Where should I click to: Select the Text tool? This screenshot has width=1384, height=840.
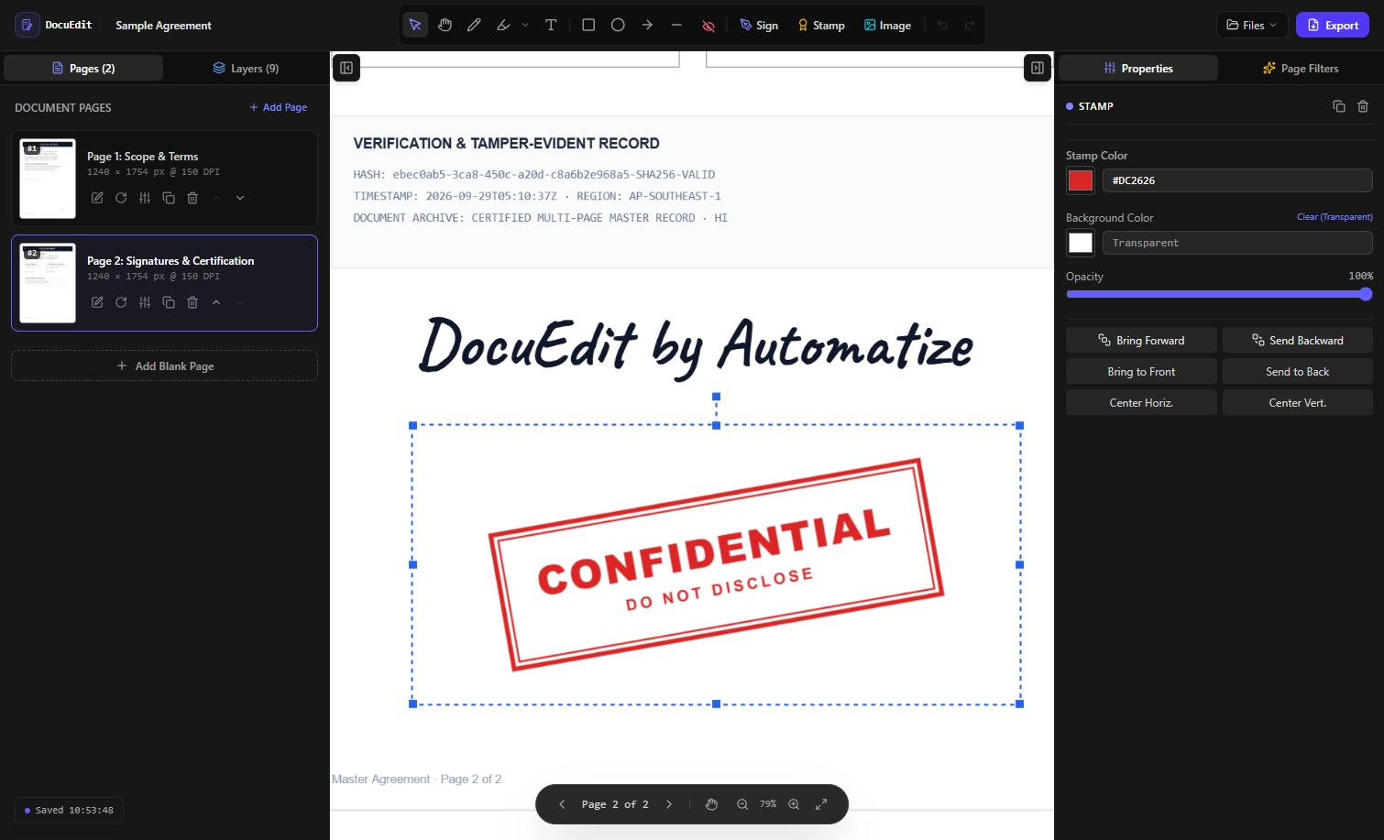(551, 25)
